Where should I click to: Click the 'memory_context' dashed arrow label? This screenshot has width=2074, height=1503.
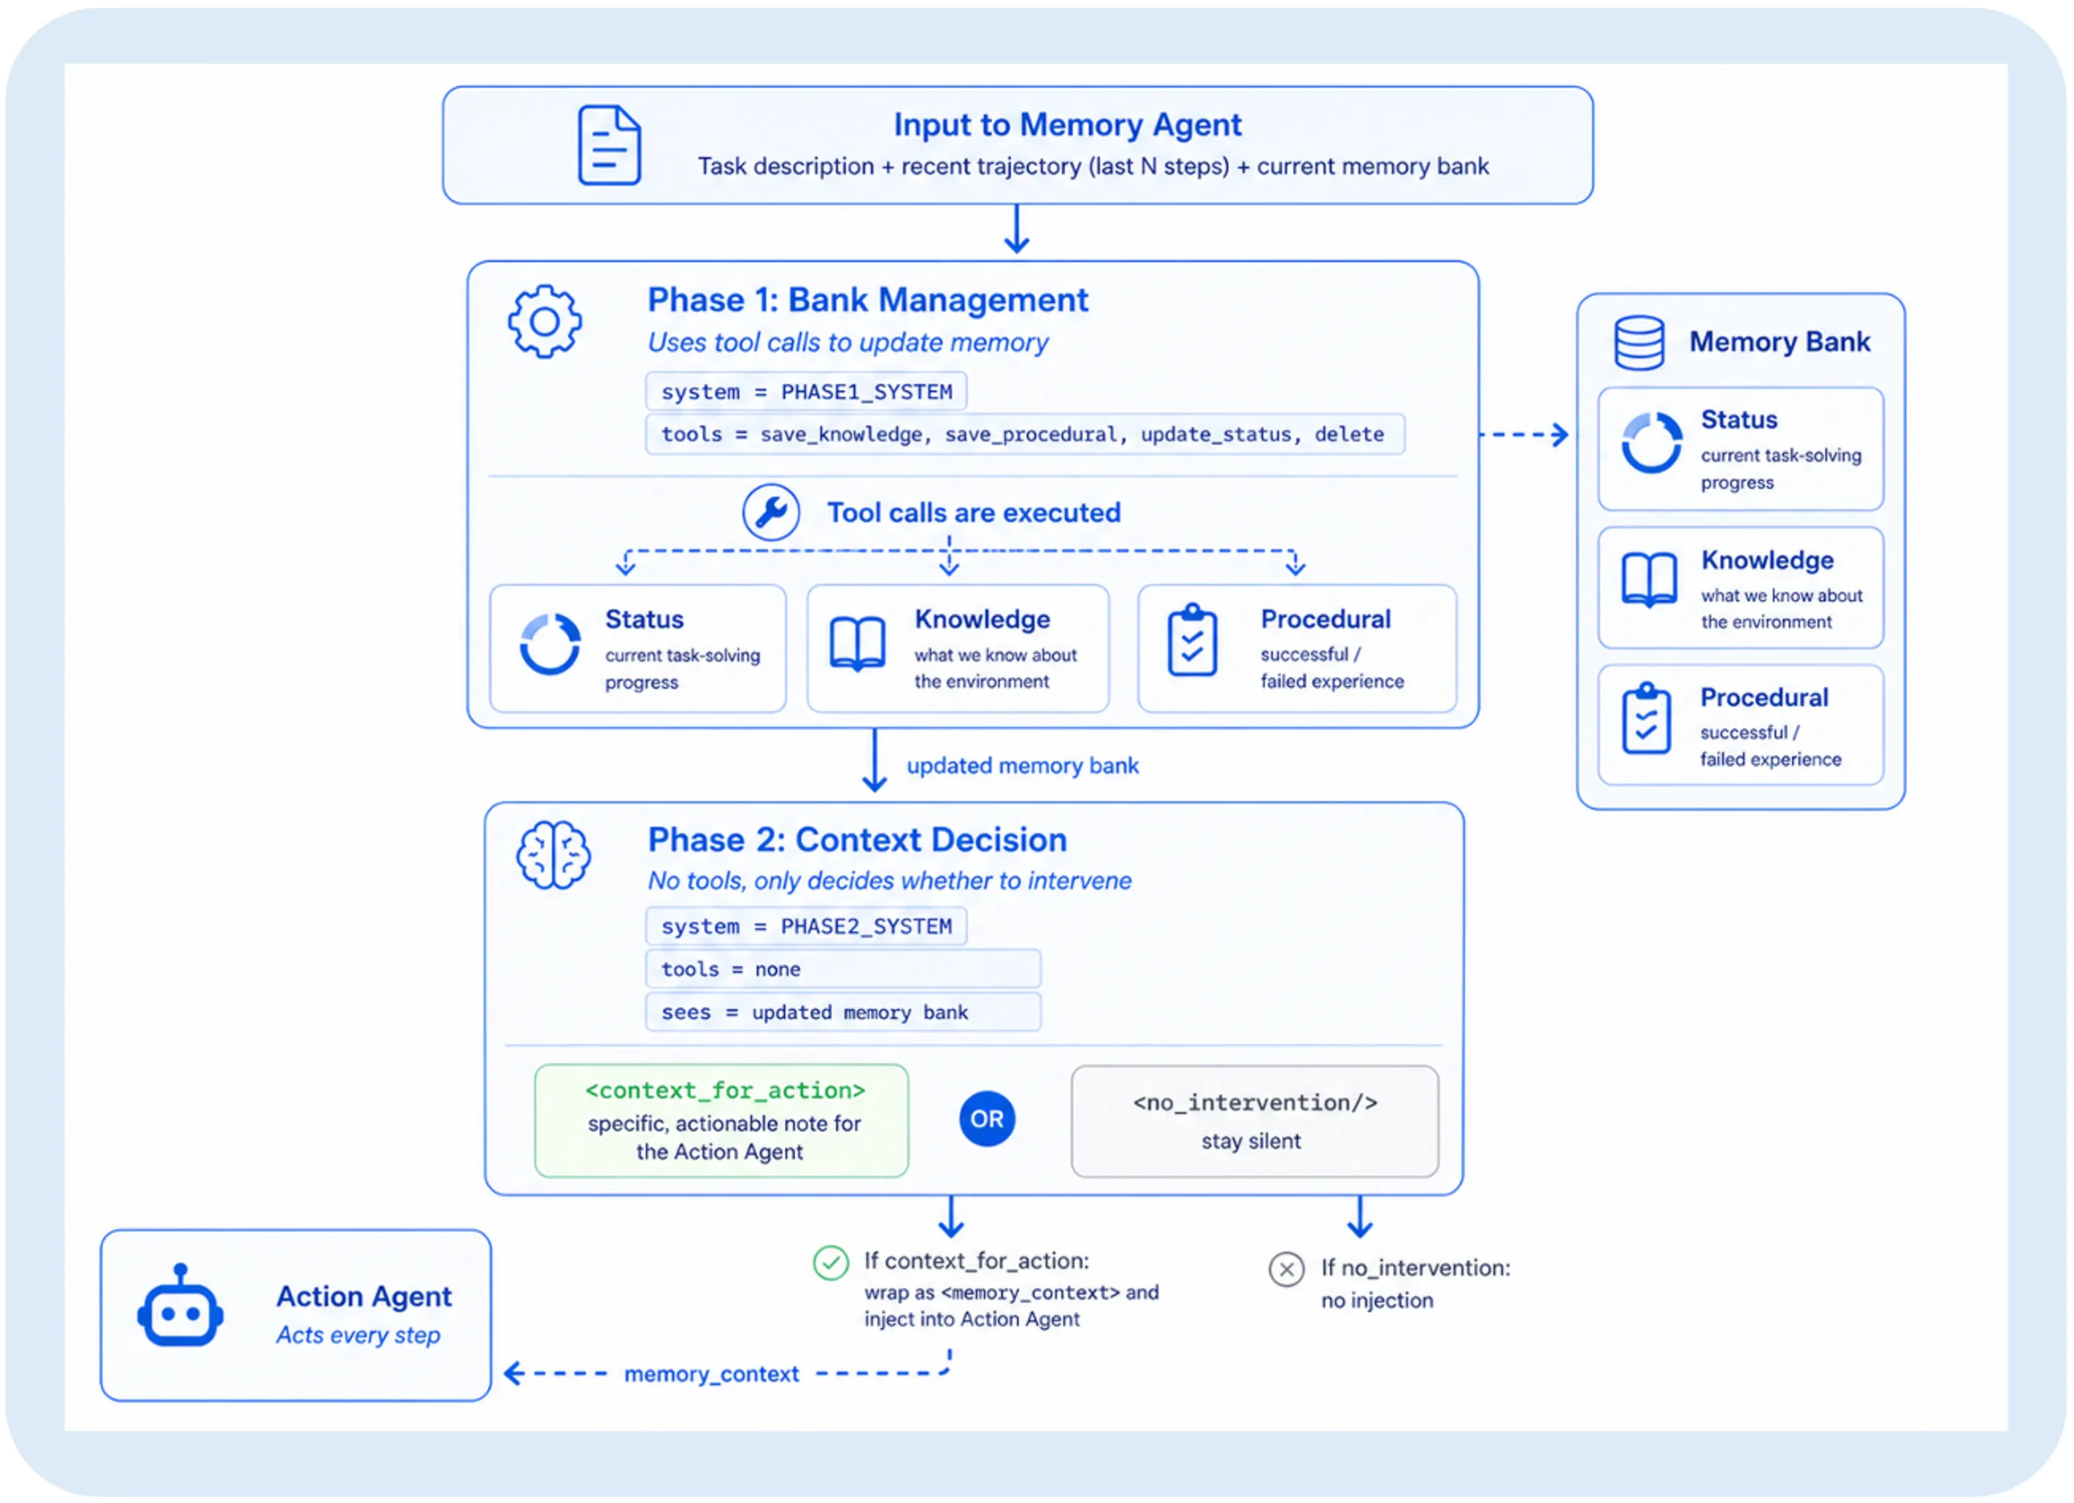(x=711, y=1374)
